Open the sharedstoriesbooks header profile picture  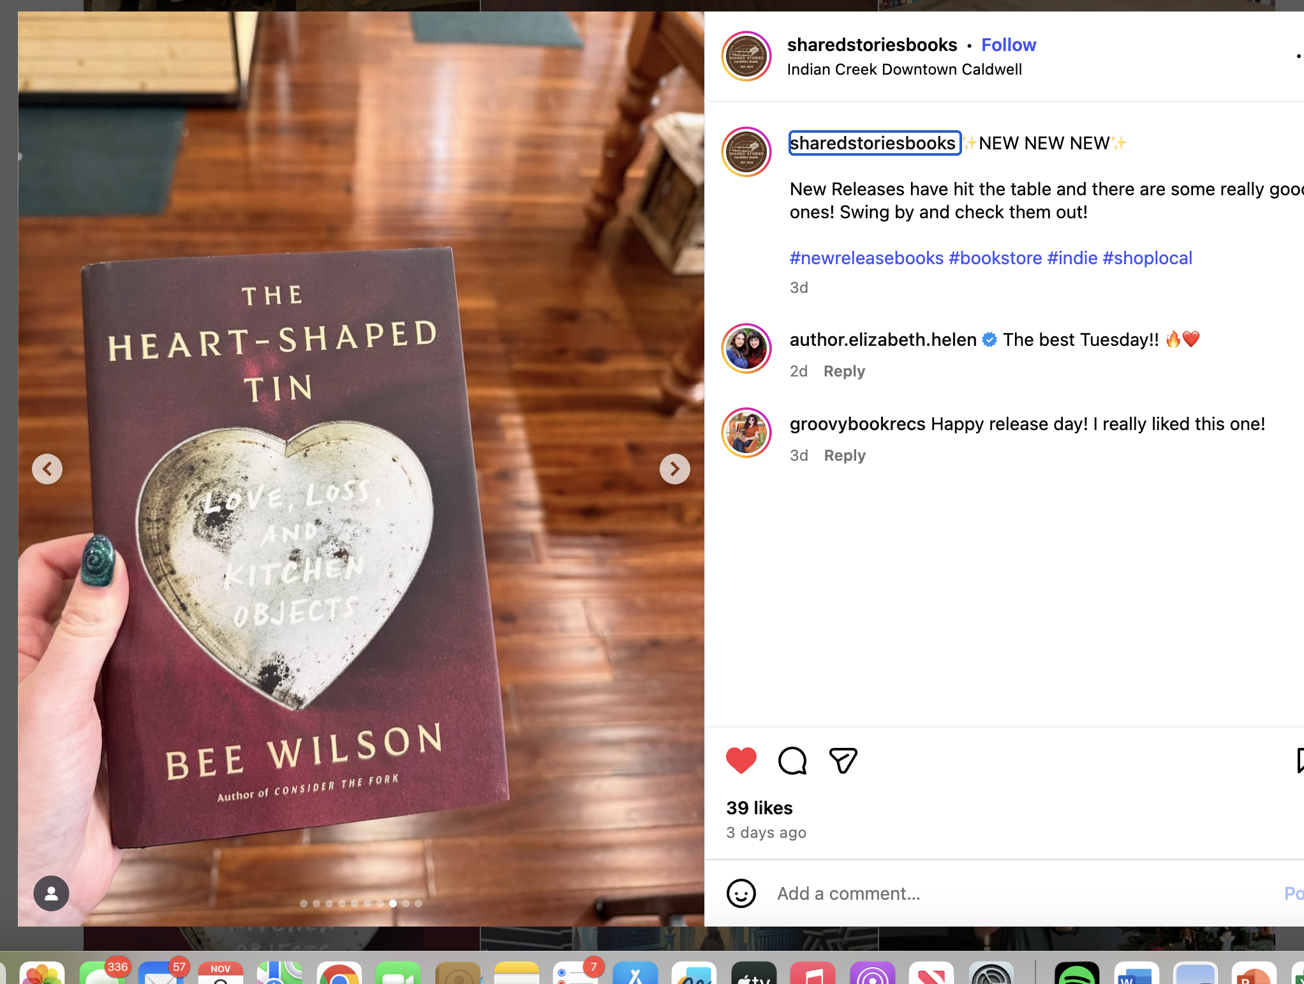746,56
